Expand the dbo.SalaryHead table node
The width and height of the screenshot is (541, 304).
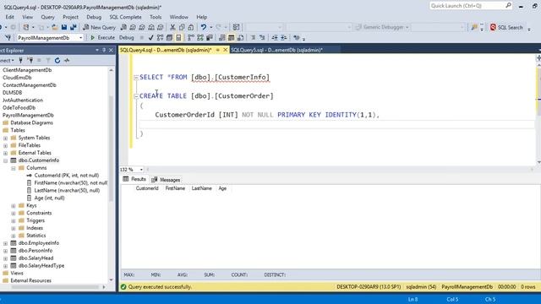tap(6, 258)
